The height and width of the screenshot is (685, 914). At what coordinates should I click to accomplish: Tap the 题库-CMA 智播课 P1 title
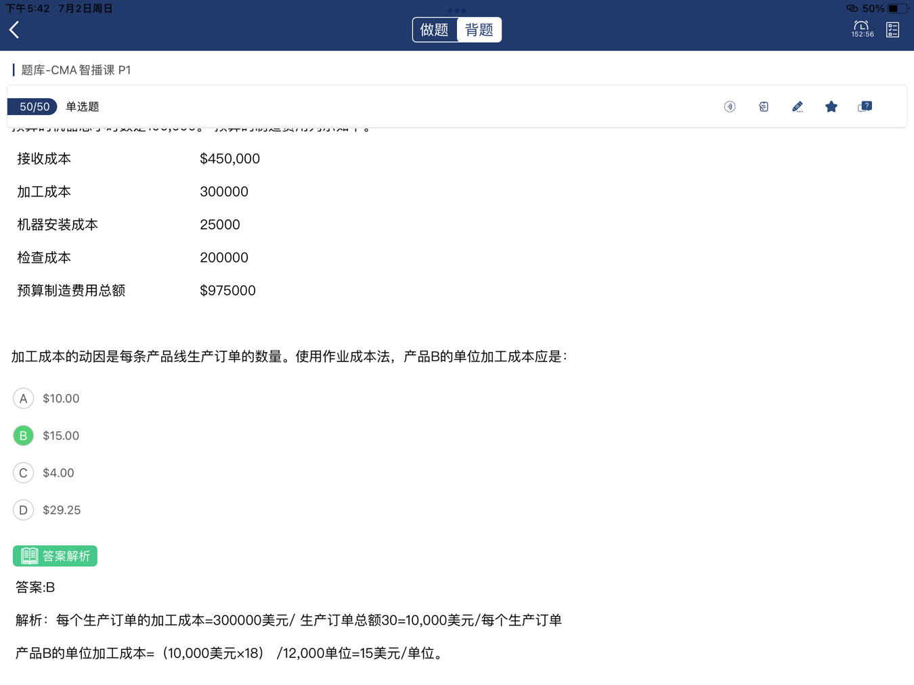point(76,70)
